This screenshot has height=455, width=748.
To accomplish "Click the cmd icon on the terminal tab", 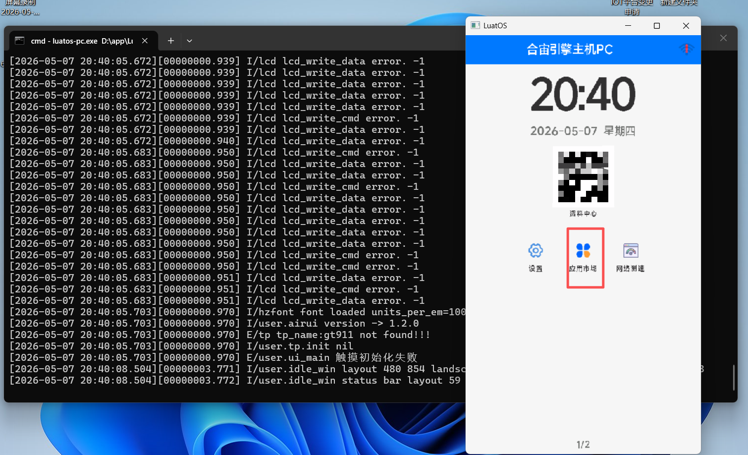I will point(20,41).
